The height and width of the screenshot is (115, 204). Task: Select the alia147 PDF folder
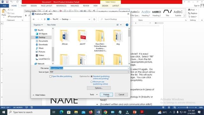coord(83,37)
